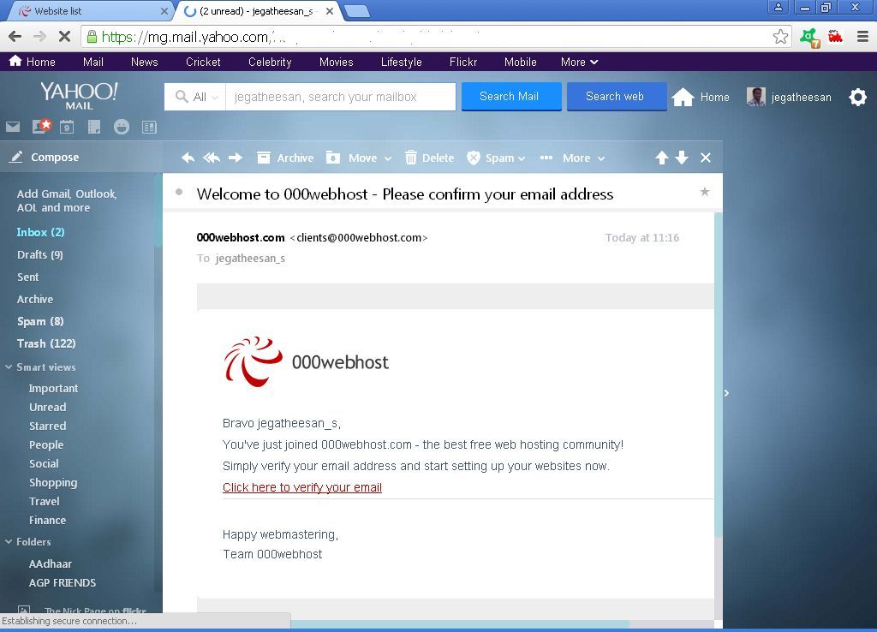877x632 pixels.
Task: Click the browser back arrow
Action: coord(15,37)
